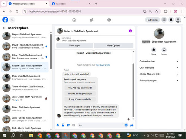Open Deja - 2bds1bath Apartment conversation
Screen dimensions: 186x139
click(x=25, y=77)
